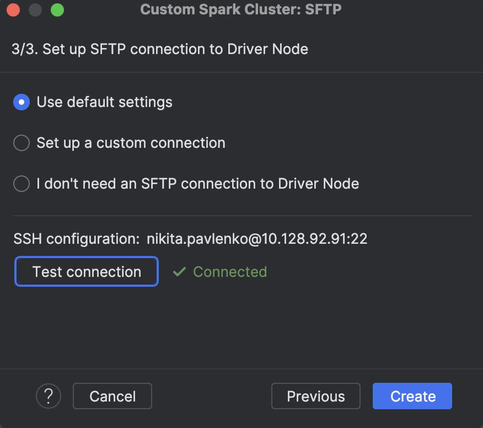483x428 pixels.
Task: Click the dialog title Custom Spark Cluster: SFTP
Action: click(x=240, y=9)
